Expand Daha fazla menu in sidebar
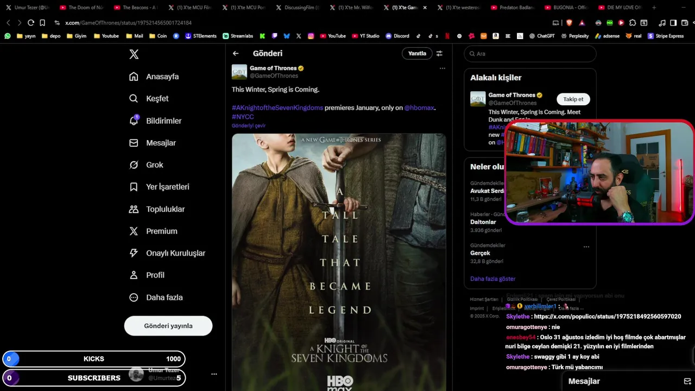Screen dimensions: 695x391 point(156,297)
